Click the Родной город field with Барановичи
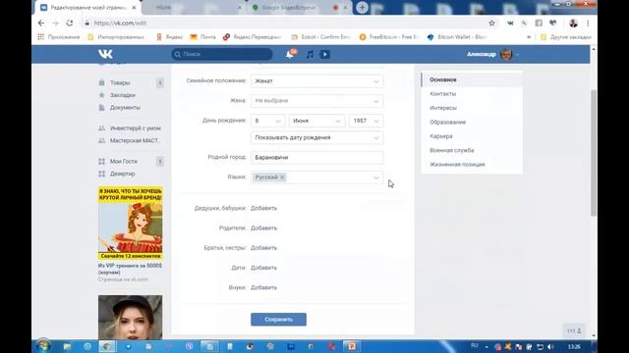The image size is (629, 353). (316, 157)
